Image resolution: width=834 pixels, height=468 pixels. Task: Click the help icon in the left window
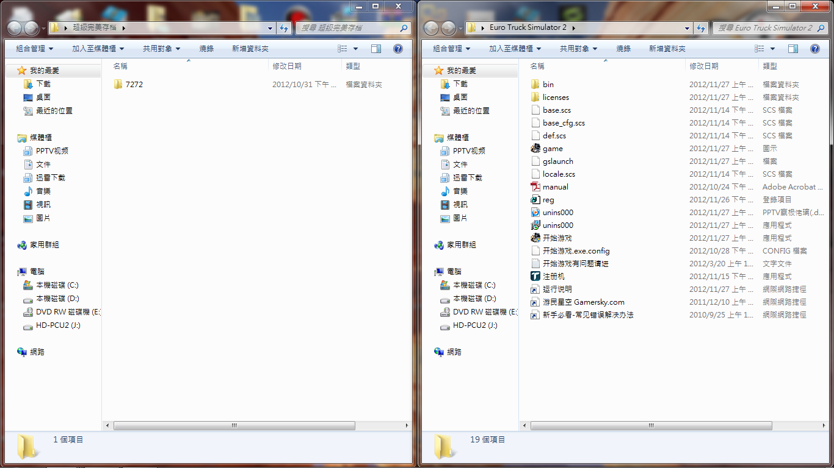397,49
